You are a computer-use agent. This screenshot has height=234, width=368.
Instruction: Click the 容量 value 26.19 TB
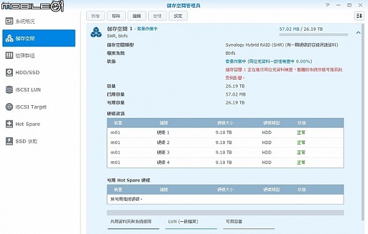[x=235, y=86]
